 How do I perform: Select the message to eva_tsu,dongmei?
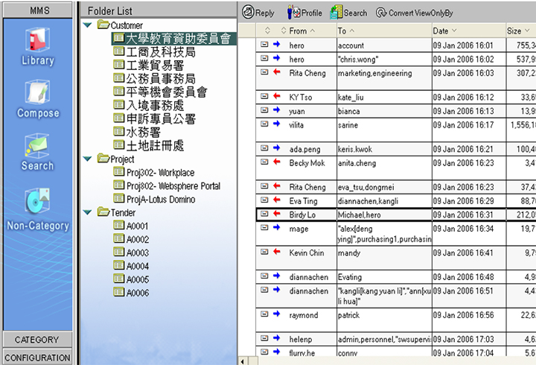[396, 187]
